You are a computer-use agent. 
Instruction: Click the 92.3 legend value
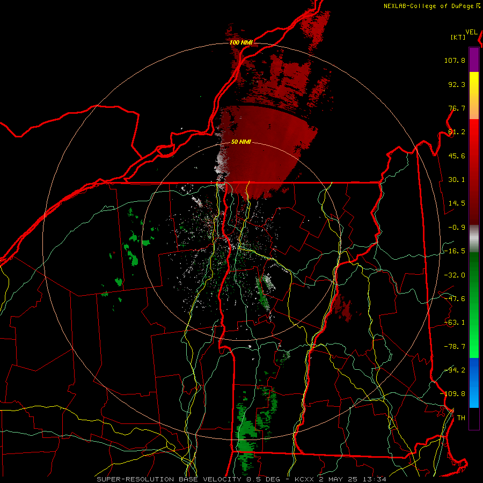click(x=457, y=84)
